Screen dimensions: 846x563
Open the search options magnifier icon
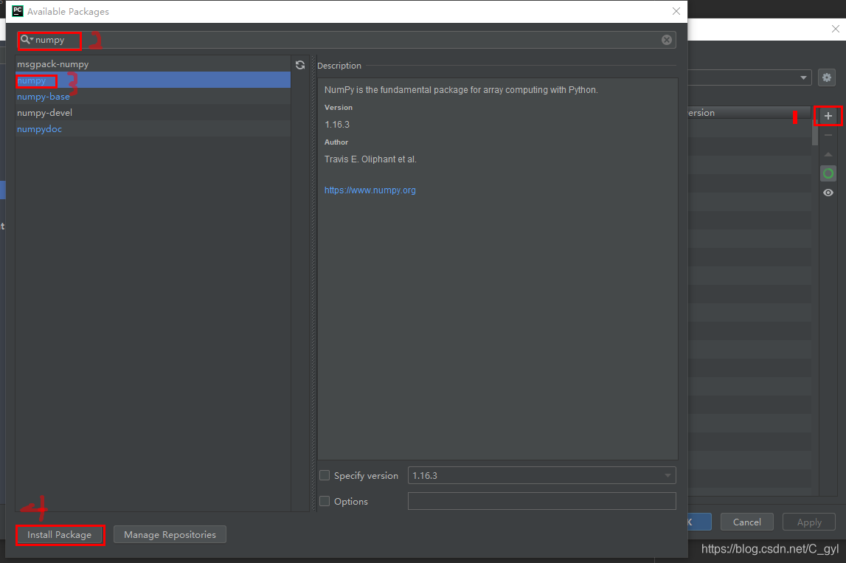click(26, 39)
